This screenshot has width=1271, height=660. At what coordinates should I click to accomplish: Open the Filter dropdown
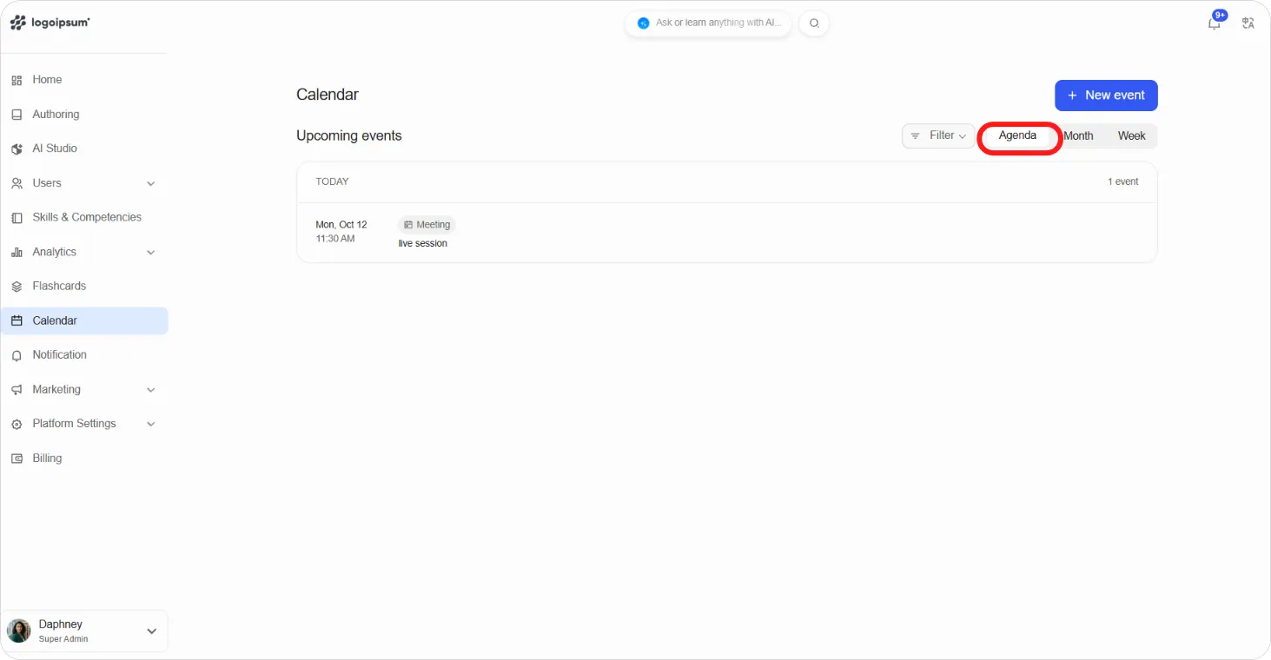[x=938, y=136]
